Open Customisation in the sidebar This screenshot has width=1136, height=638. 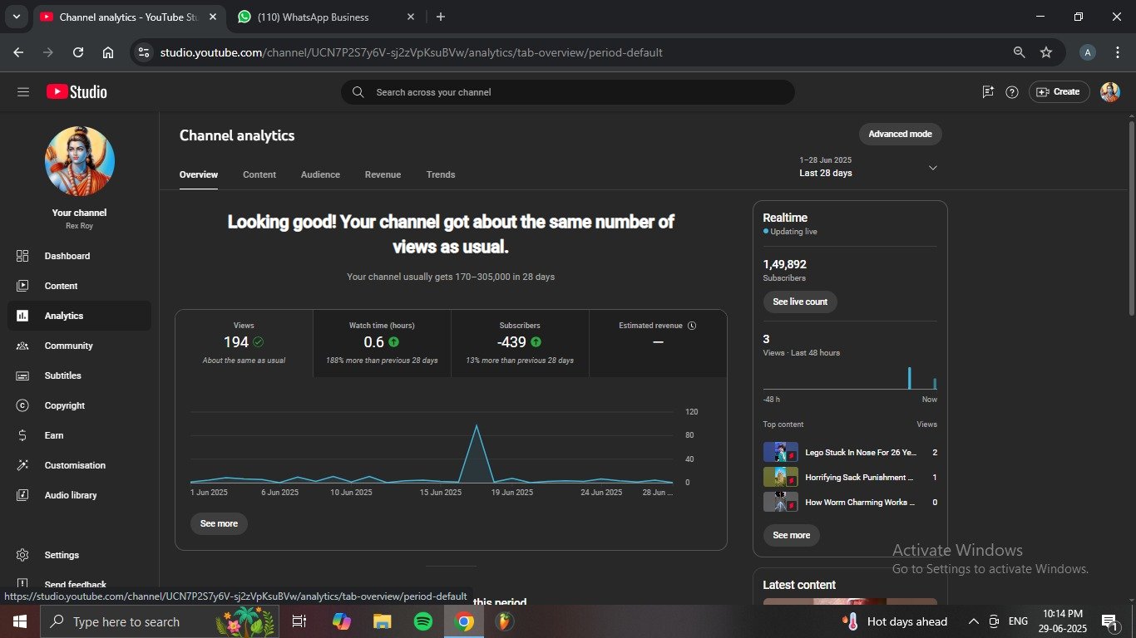click(x=80, y=465)
